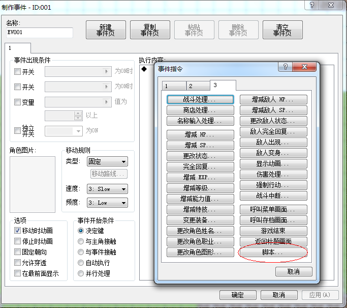Open 显示动画 command
This screenshot has height=308, width=347.
tap(273, 163)
